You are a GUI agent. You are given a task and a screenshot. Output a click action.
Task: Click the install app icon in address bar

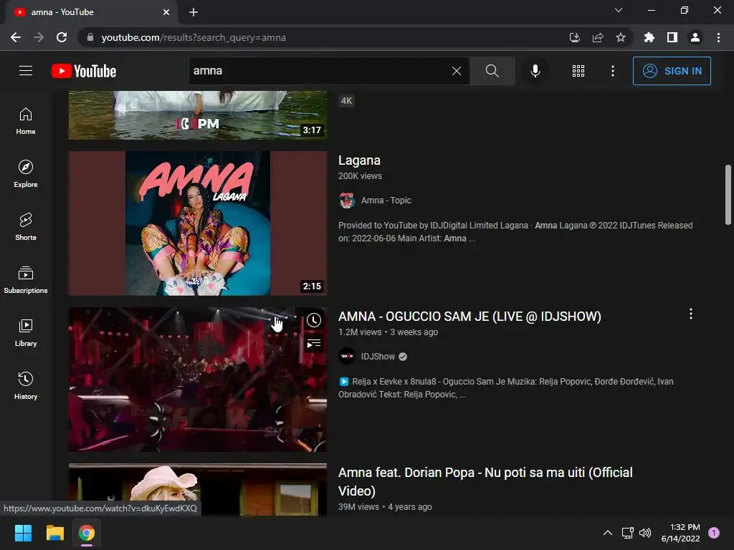tap(574, 37)
